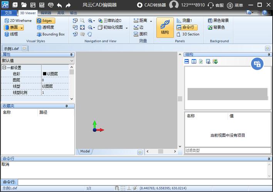273x192 pixels.
Task: Select the 面积 area measurement tool
Action: pos(140,34)
